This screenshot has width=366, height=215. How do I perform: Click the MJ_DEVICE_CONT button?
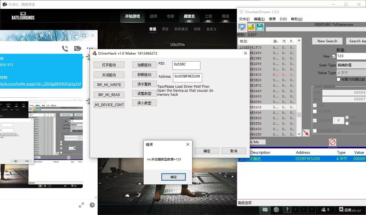point(109,105)
